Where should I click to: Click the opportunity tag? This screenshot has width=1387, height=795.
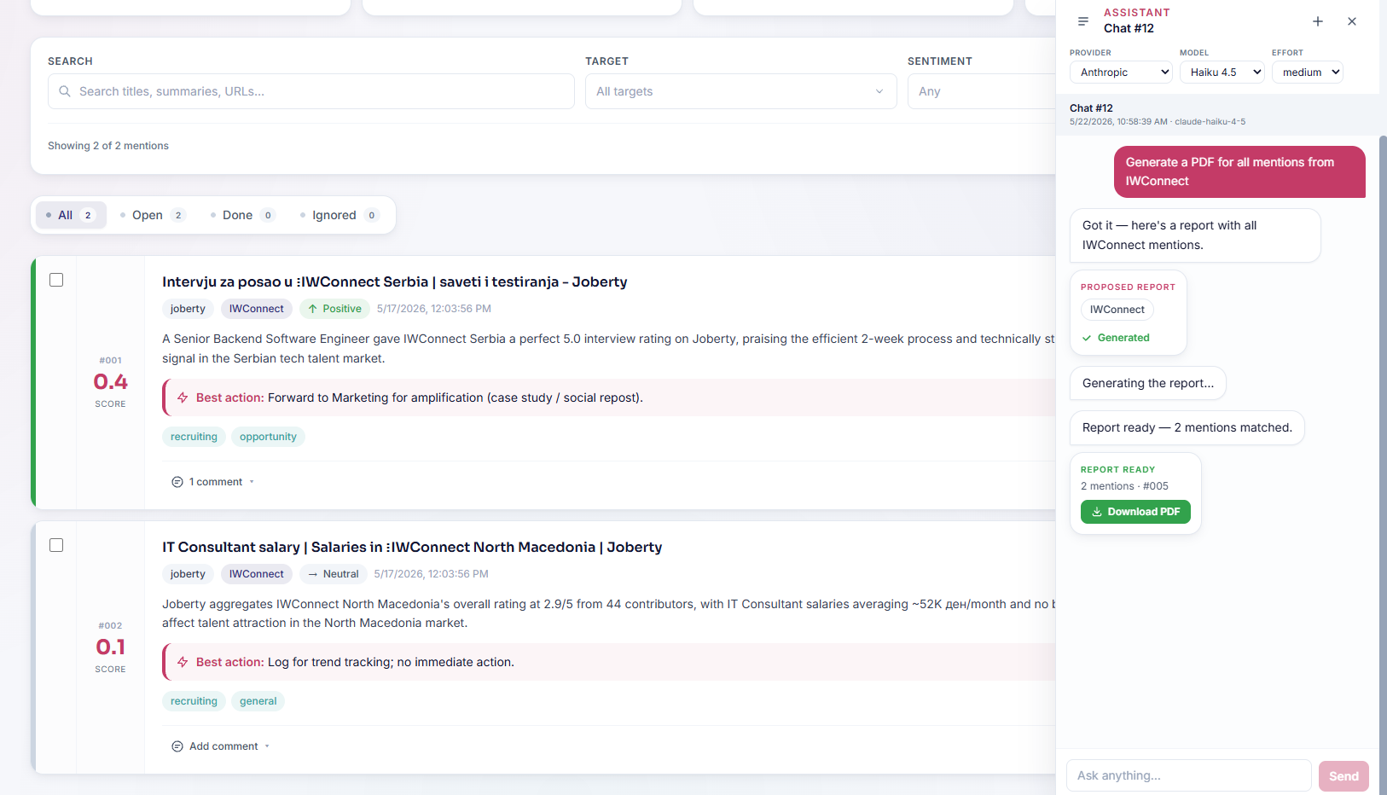point(268,437)
